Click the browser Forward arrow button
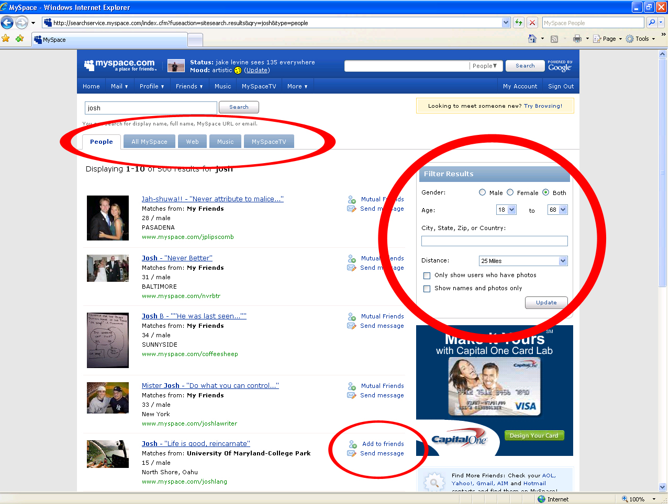 (x=21, y=22)
